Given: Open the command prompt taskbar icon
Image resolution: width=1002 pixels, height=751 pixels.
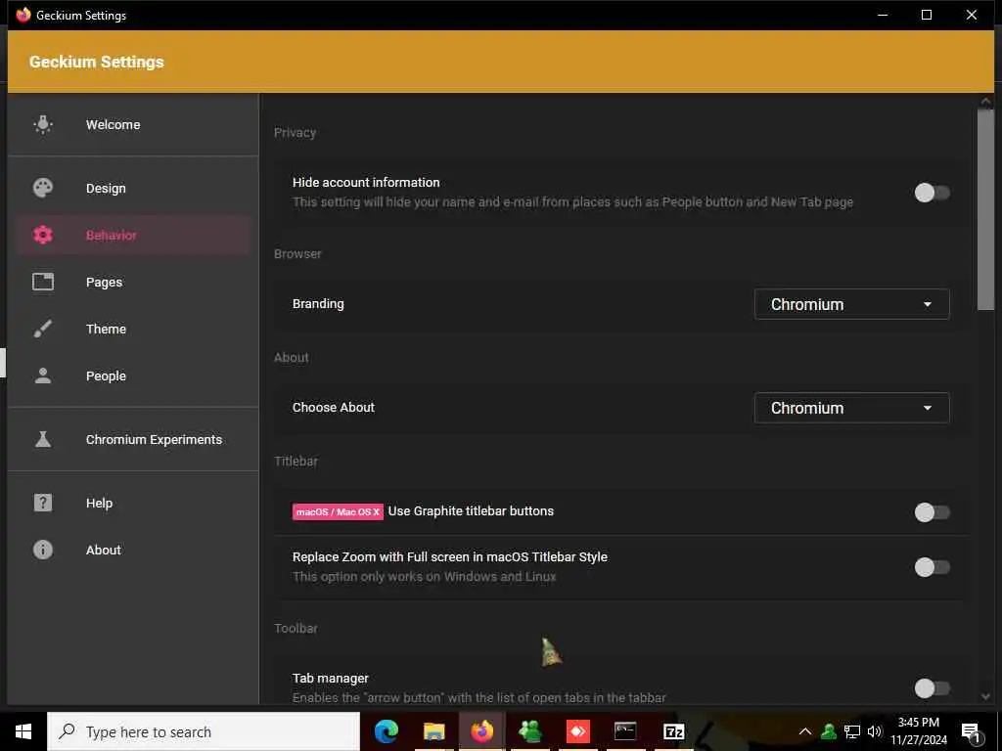Looking at the screenshot, I should pyautogui.click(x=625, y=731).
